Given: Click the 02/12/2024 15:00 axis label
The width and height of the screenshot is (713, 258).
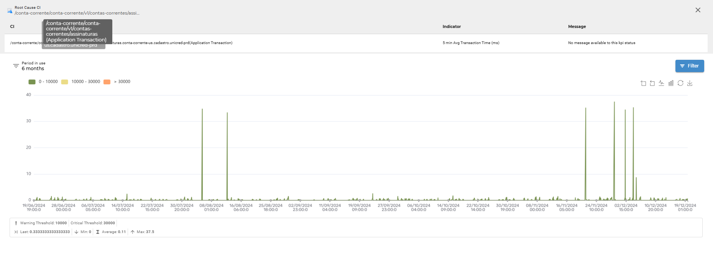Looking at the screenshot, I should pyautogui.click(x=626, y=207).
